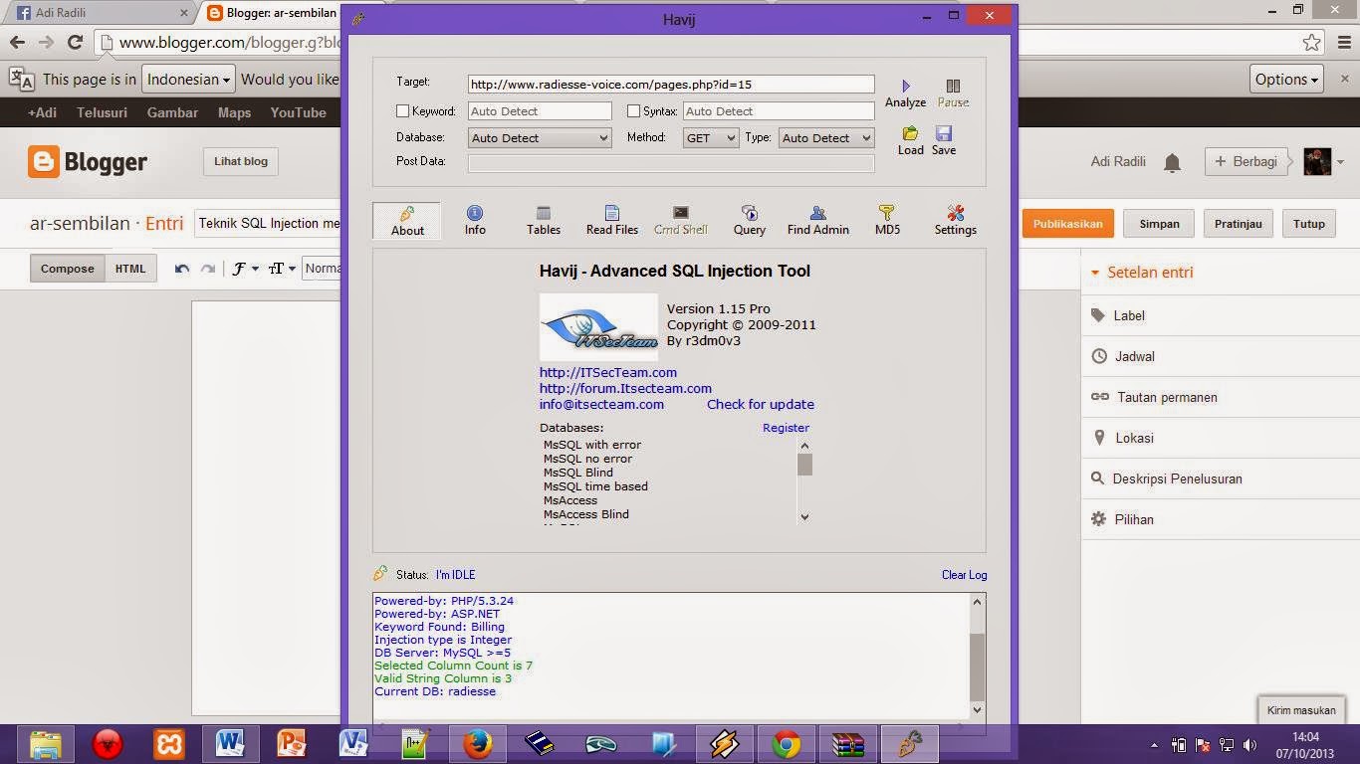Screen dimensions: 1360x764
Task: Open the Find Admin tool
Action: [818, 221]
